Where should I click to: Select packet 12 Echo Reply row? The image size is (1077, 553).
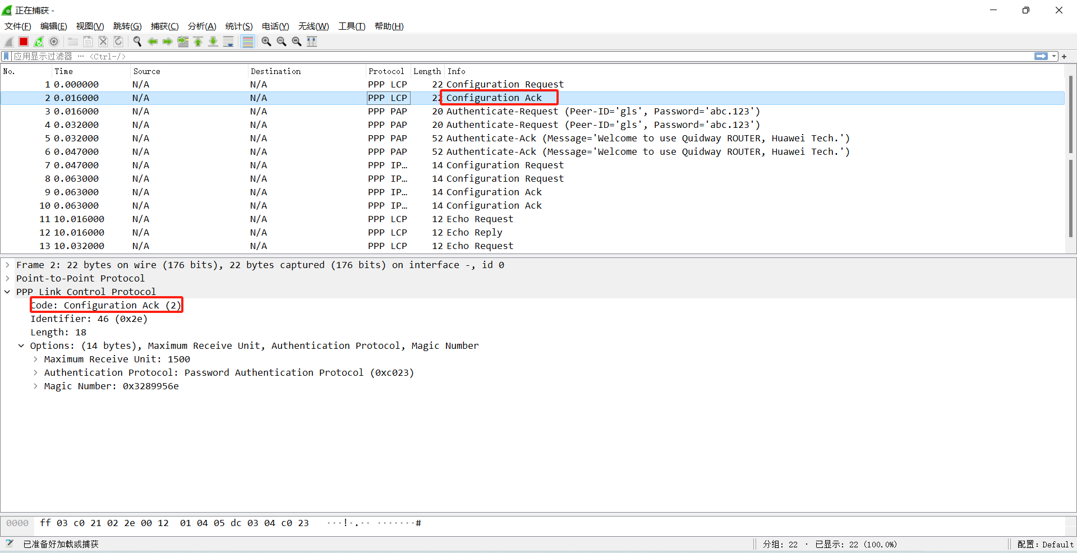[532, 232]
